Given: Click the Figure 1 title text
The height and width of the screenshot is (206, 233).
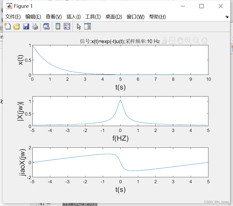Looking at the screenshot, I should 23,6.
